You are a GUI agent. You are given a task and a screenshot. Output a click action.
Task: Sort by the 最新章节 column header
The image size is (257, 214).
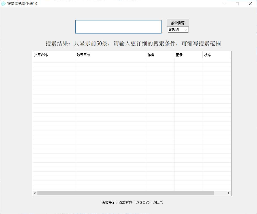click(x=111, y=55)
